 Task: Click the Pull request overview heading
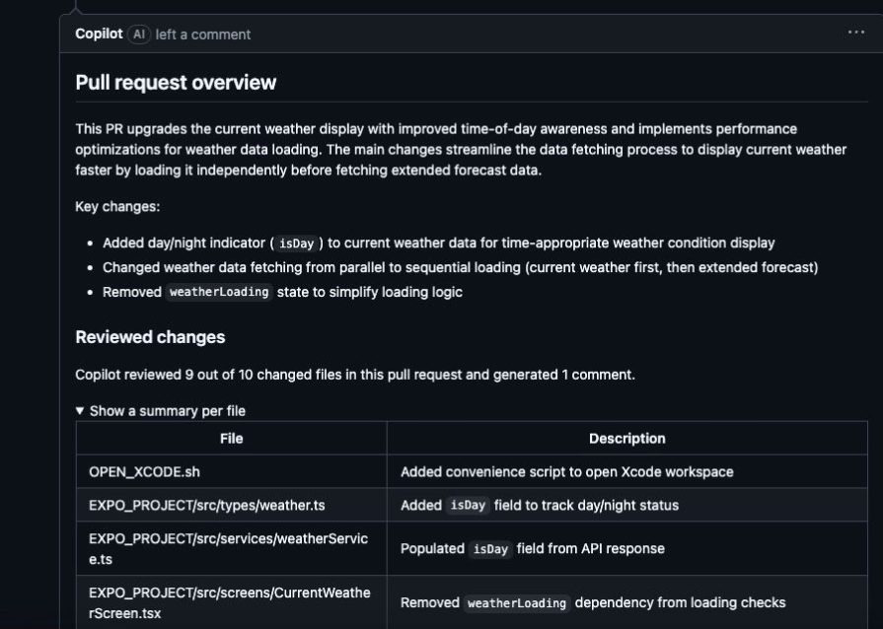click(176, 83)
